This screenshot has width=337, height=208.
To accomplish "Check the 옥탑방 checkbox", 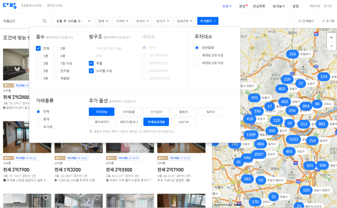I will [56, 78].
